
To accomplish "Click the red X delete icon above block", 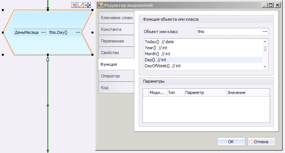I will (74, 5).
